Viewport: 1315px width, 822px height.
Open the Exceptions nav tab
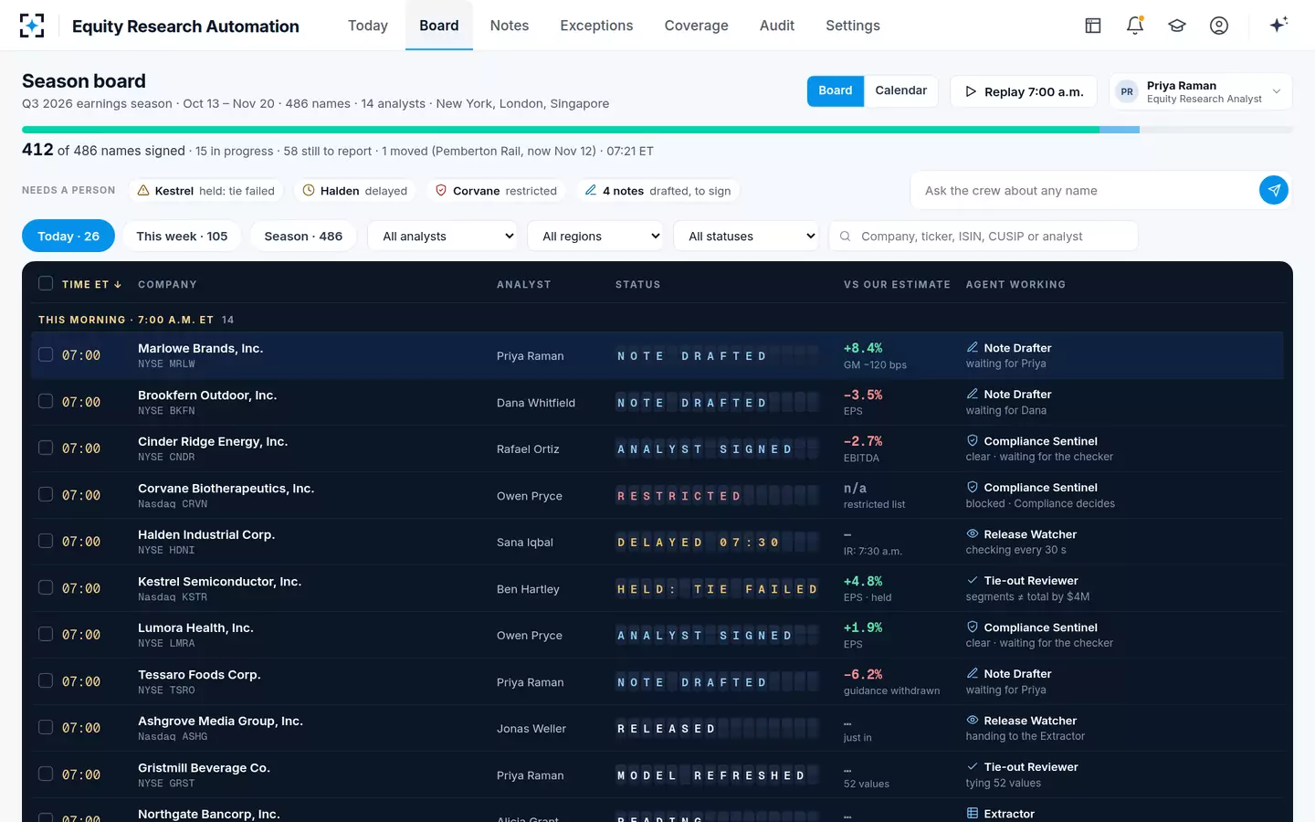[596, 26]
